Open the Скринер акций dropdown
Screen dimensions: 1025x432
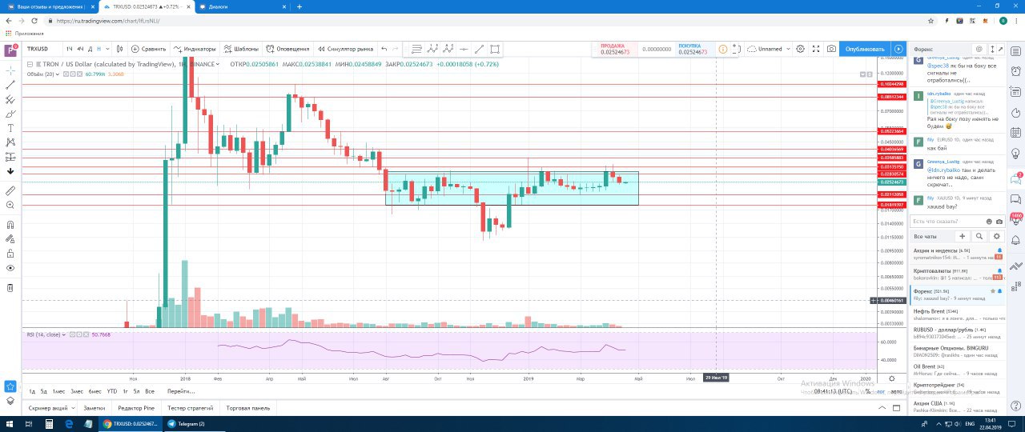click(x=50, y=408)
